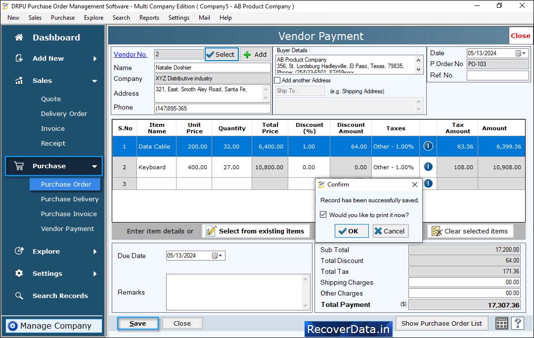The image size is (534, 338).
Task: Close the Confirm dialog with X
Action: click(x=414, y=185)
